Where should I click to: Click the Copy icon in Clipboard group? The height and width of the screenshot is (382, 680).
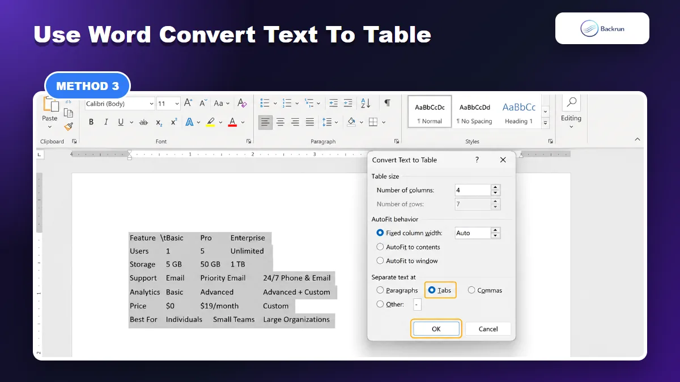click(x=69, y=113)
